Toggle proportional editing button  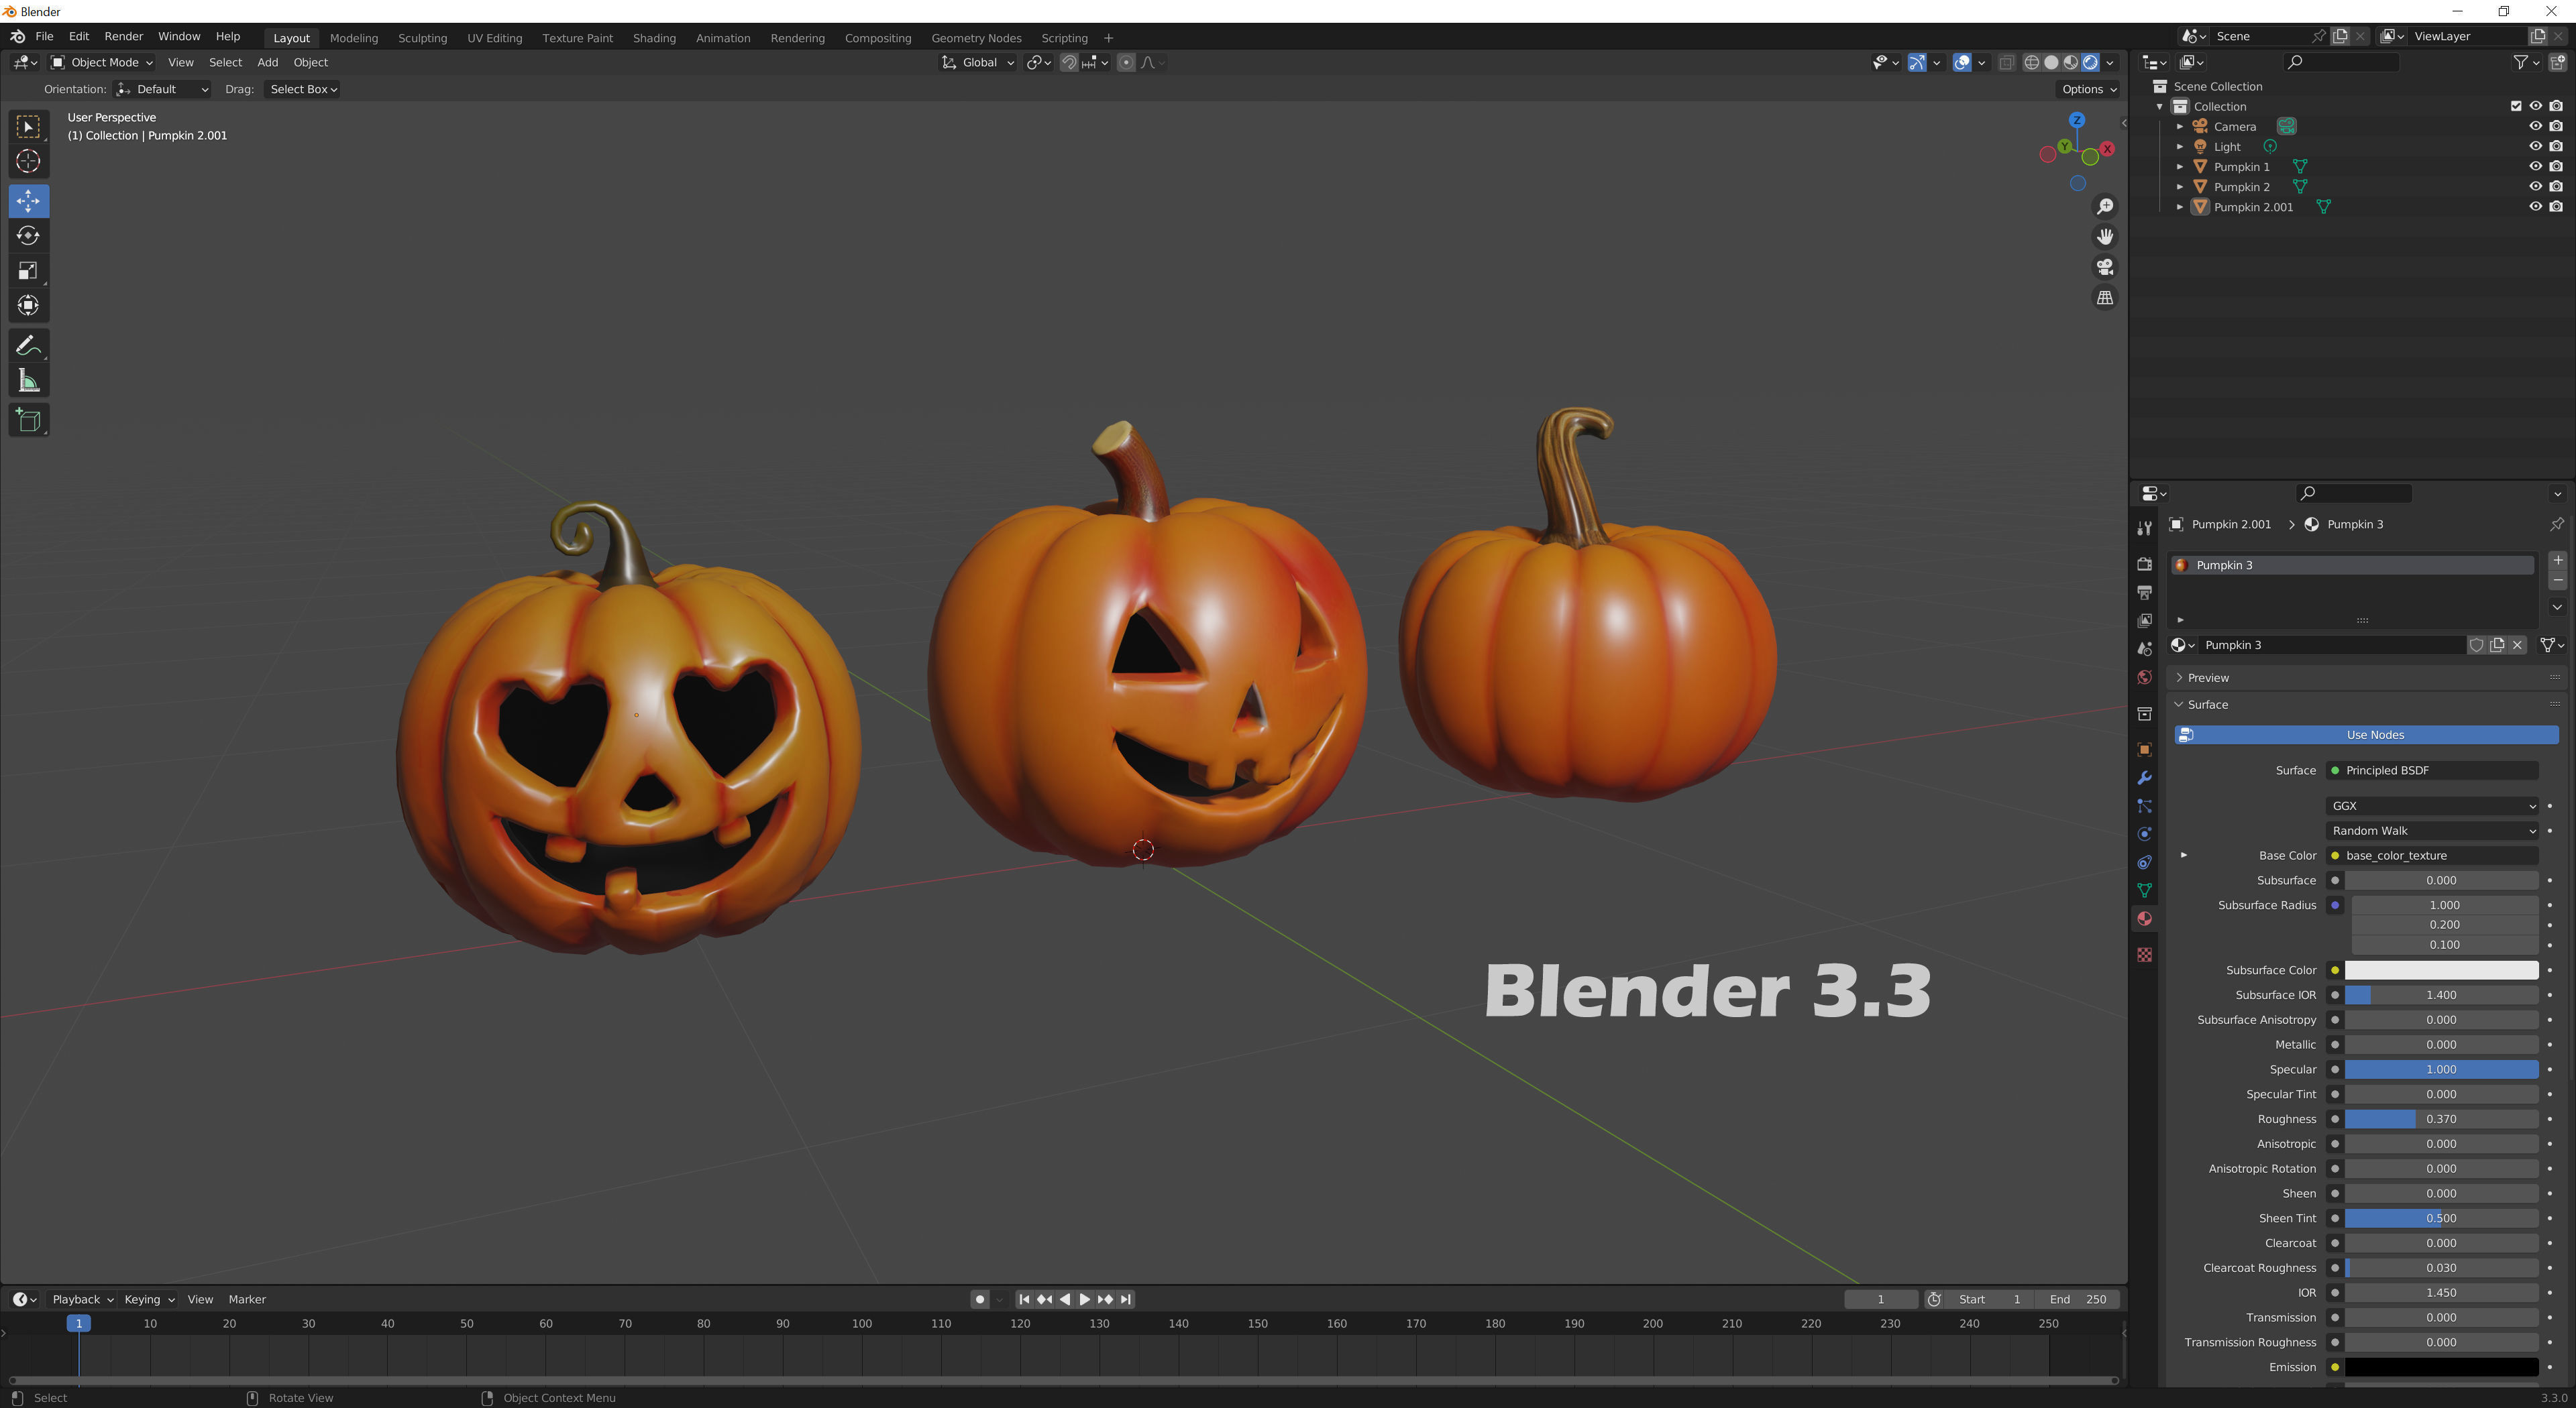click(1126, 62)
